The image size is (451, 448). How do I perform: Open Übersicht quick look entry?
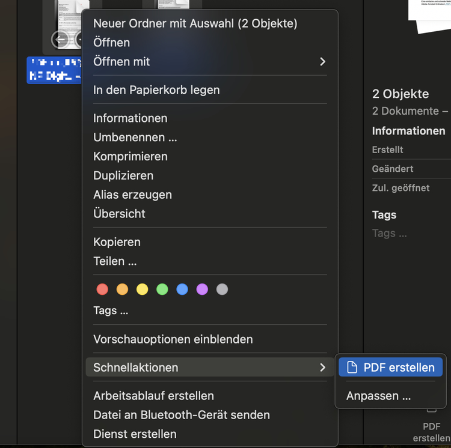[x=210, y=214]
